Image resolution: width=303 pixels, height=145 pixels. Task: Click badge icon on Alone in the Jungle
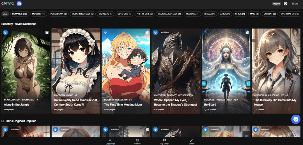5,32
